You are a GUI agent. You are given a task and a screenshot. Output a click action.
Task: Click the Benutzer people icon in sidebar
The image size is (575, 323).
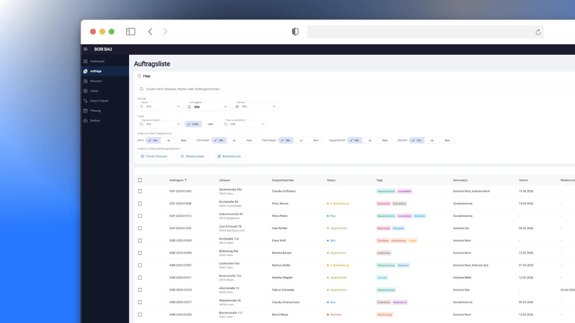coord(85,81)
